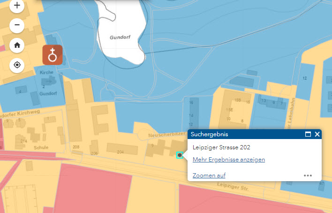The height and width of the screenshot is (213, 332).
Task: Click the Mehr Ergebnisse anzeigen link
Action: tap(228, 160)
